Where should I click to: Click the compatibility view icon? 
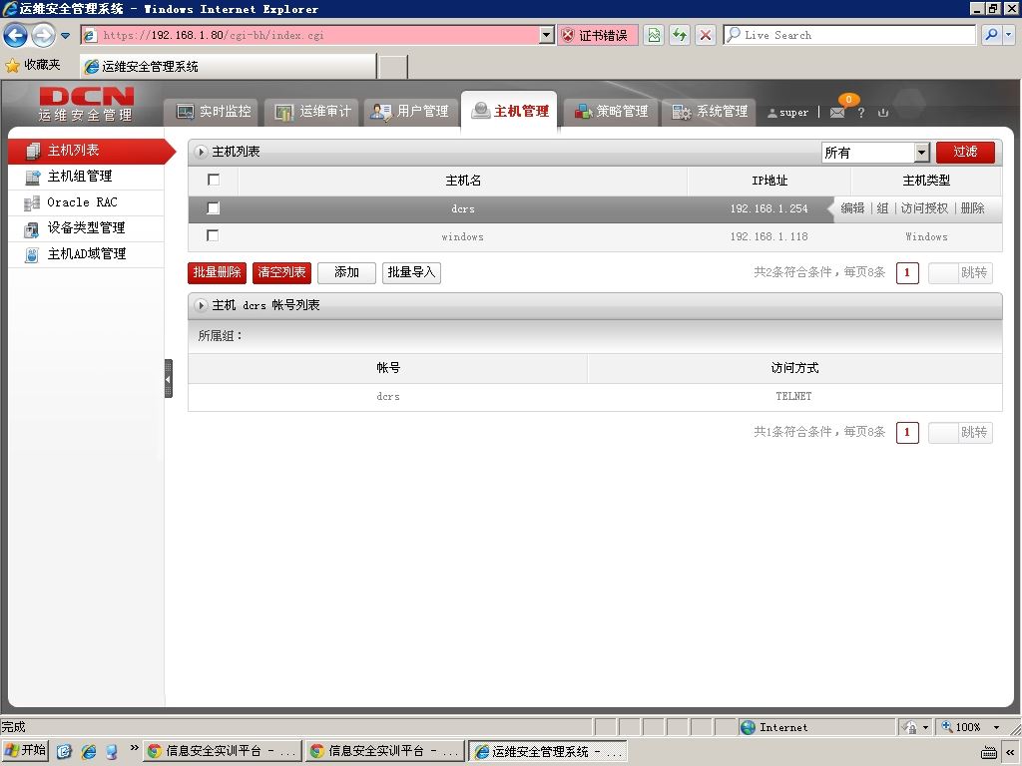pos(653,35)
